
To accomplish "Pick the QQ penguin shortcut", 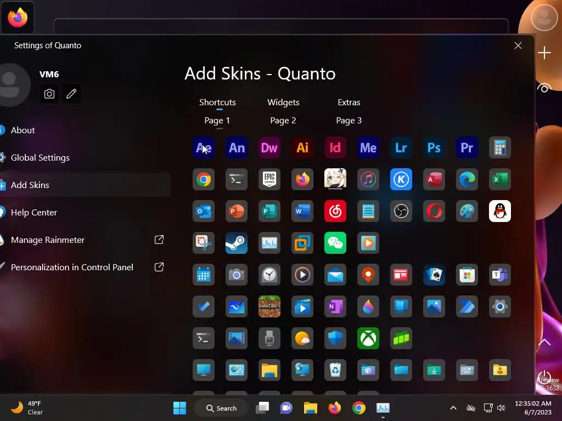I will coord(500,211).
